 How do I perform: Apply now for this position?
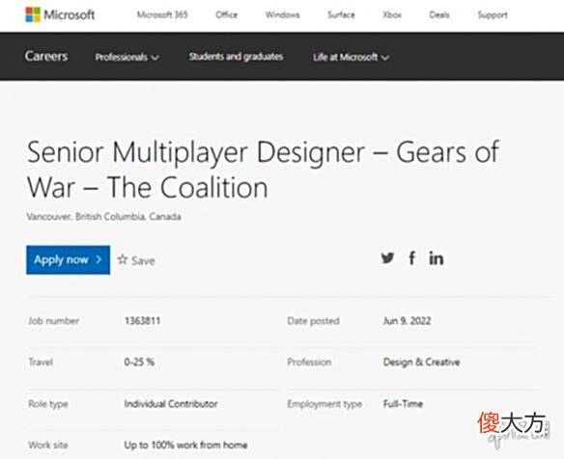[68, 259]
